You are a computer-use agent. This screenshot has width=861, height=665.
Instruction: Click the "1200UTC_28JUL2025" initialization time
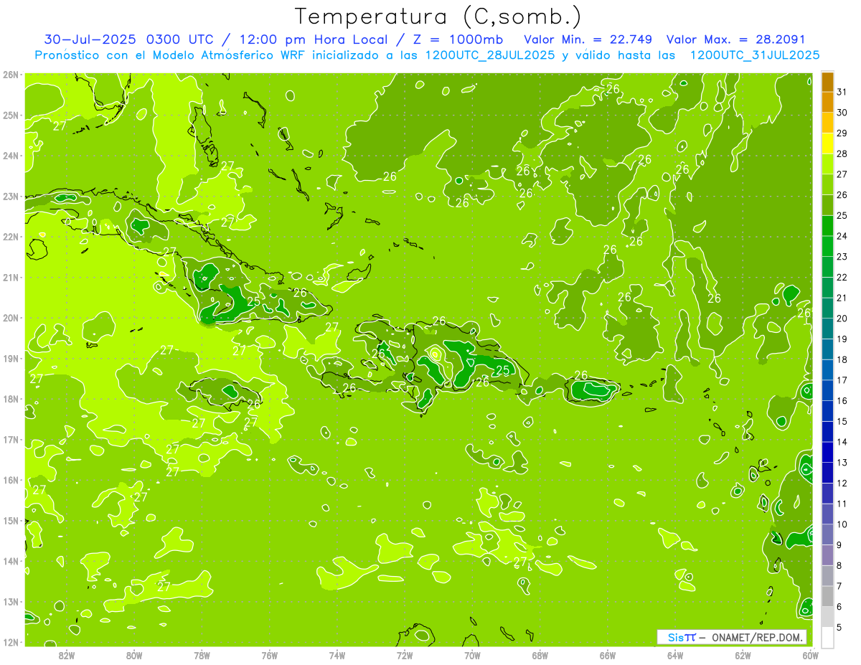click(490, 55)
